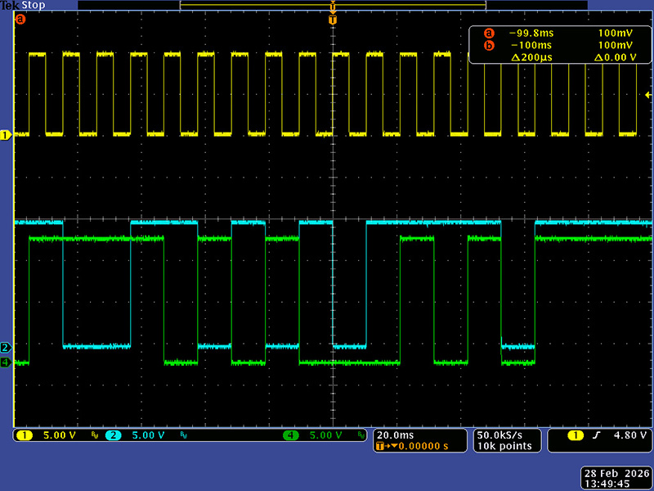The image size is (654, 491).
Task: Click the channel 2 cyan ground marker
Action: click(x=5, y=346)
